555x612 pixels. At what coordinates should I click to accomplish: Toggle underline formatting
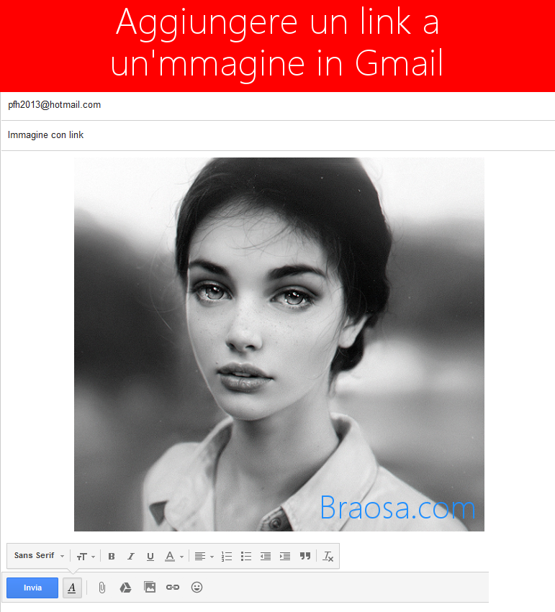click(x=150, y=556)
